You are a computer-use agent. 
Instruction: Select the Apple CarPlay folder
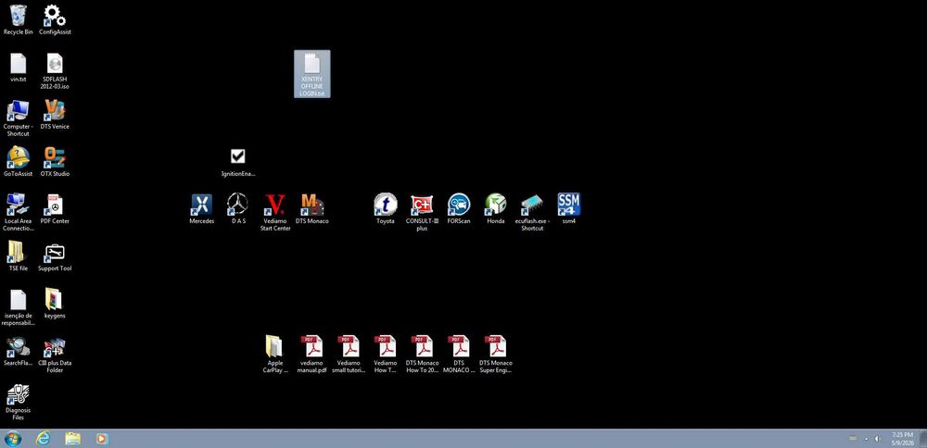[275, 346]
